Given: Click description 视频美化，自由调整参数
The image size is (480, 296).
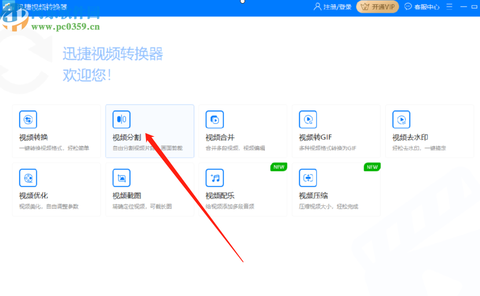Looking at the screenshot, I should tap(49, 207).
